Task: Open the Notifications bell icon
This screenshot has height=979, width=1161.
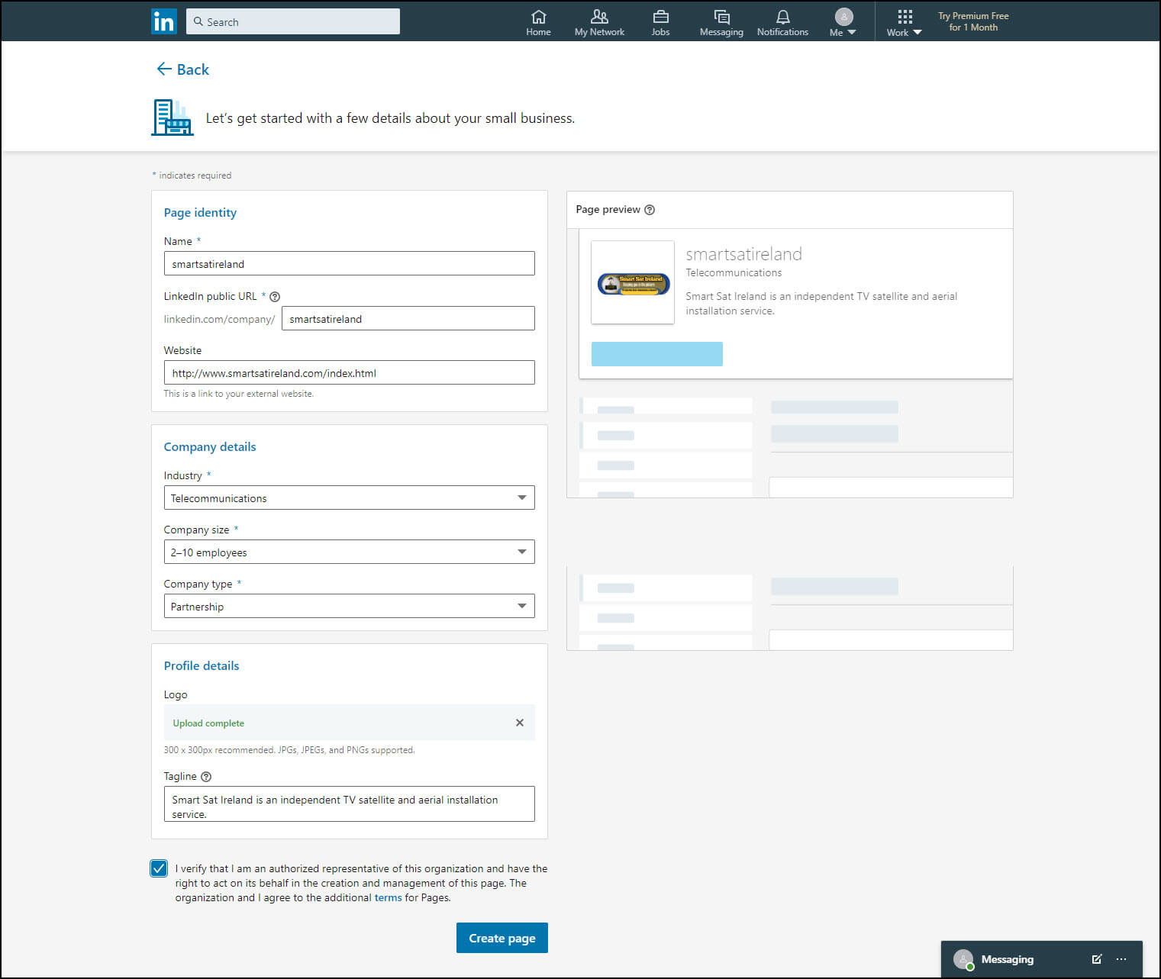Action: tap(782, 23)
